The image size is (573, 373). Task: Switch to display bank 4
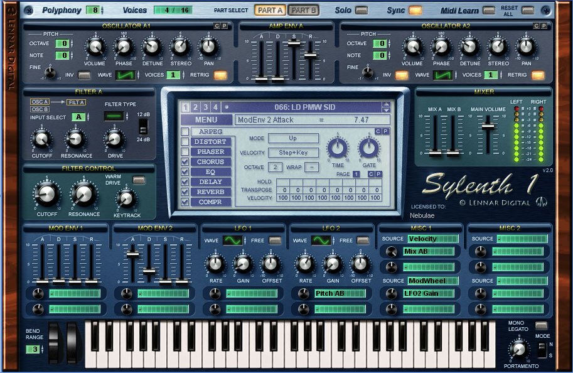click(x=216, y=107)
